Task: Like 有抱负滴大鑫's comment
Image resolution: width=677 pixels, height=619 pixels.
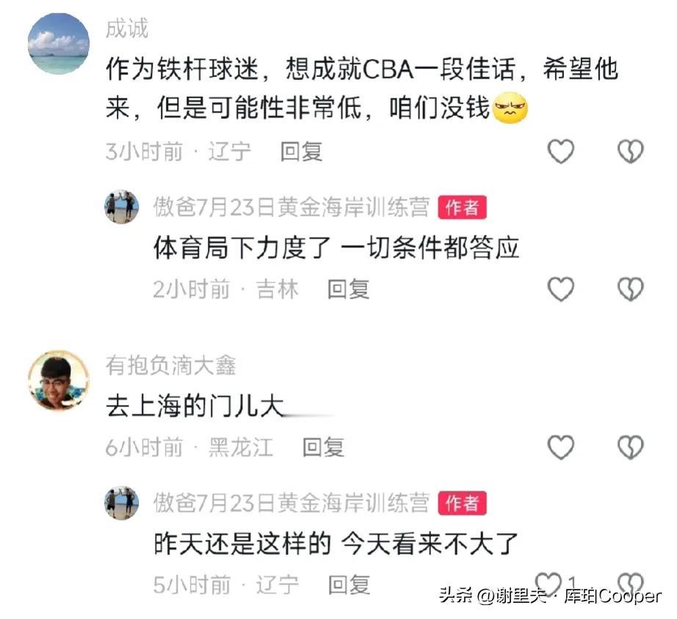Action: tap(560, 447)
